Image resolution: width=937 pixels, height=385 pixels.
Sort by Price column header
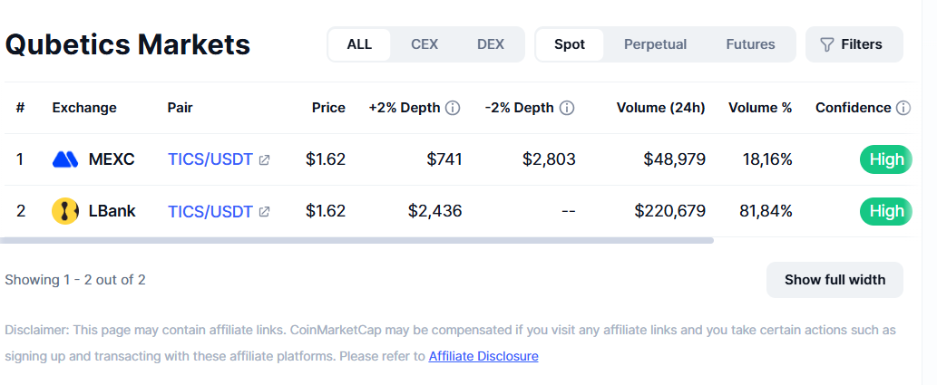[x=328, y=108]
